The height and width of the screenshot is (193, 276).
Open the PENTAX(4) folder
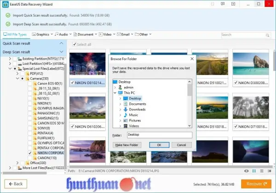45,133
